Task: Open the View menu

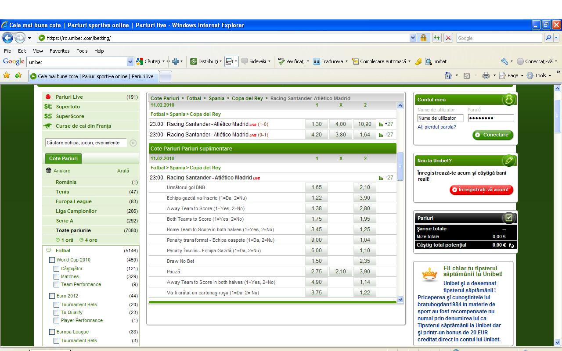Action: pos(38,51)
